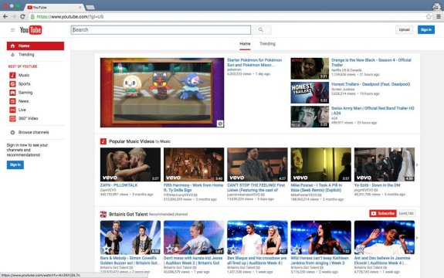This screenshot has width=444, height=278.
Task: Click the Search input field
Action: (x=161, y=29)
